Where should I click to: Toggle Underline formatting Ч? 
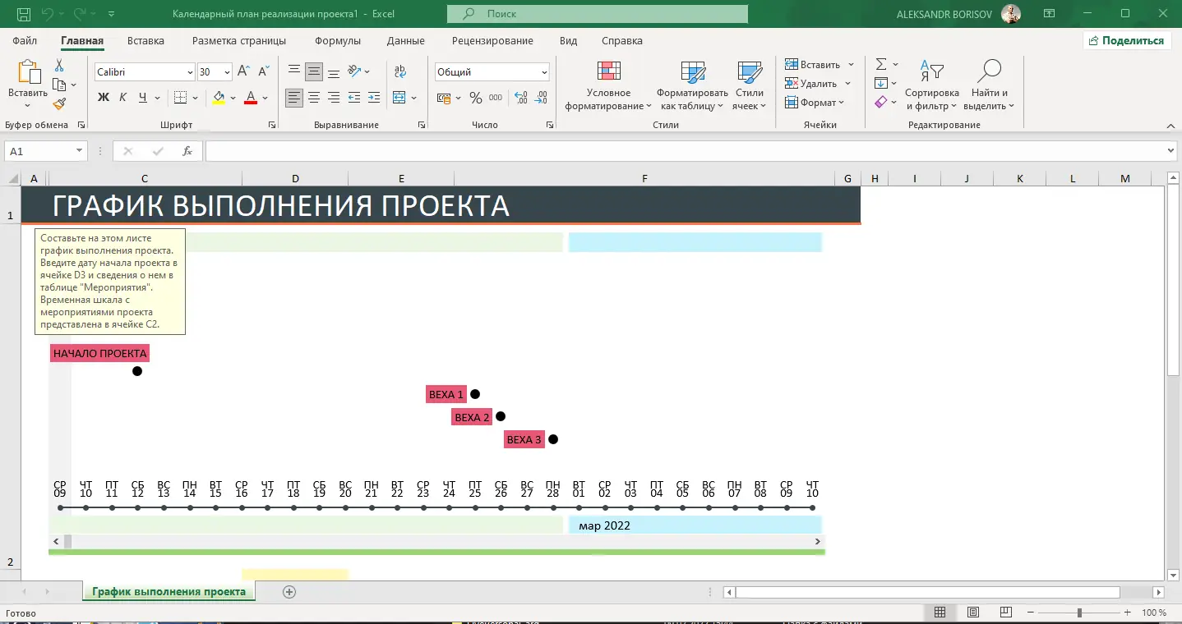(x=143, y=98)
